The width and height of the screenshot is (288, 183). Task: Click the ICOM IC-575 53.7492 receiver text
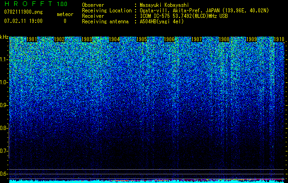pos(184,16)
